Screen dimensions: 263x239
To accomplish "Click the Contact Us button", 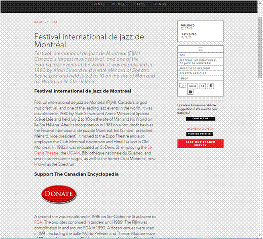I will [x=200, y=119].
